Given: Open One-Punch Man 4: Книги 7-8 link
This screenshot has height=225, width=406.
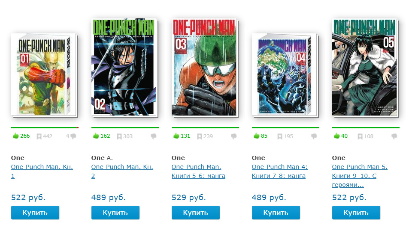Looking at the screenshot, I should (x=280, y=172).
